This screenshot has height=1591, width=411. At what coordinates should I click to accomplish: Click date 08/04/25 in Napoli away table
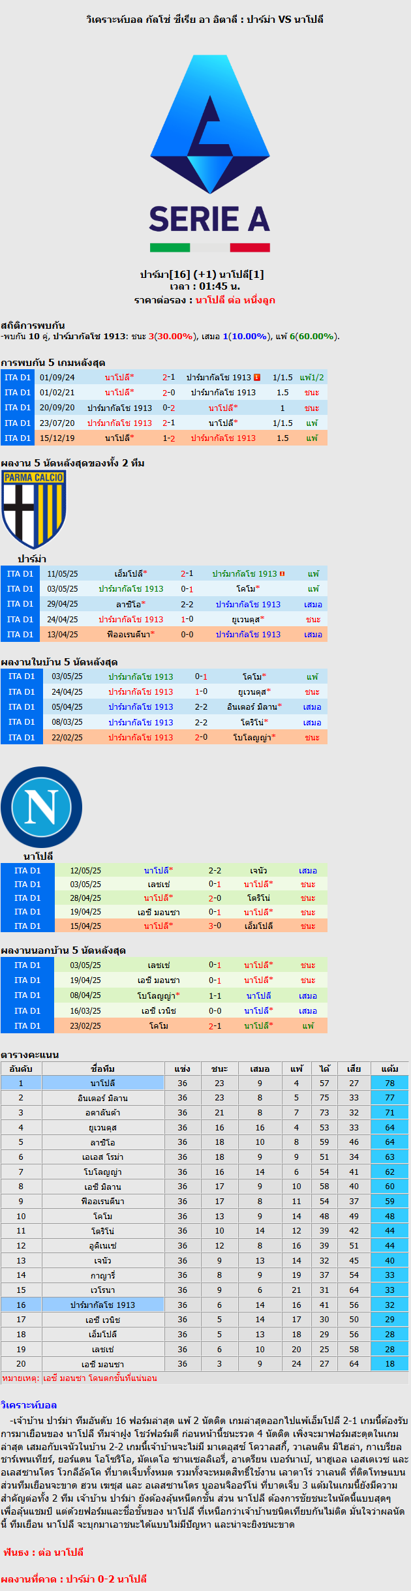(x=85, y=996)
